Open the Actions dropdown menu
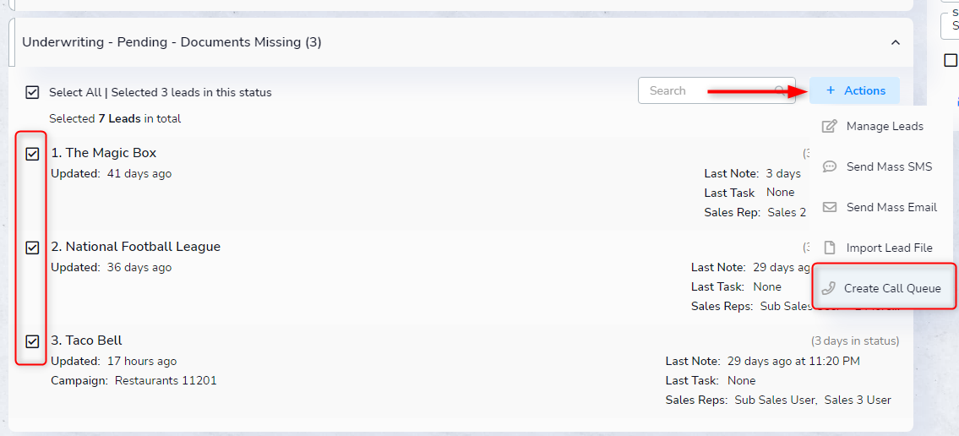 click(x=854, y=90)
